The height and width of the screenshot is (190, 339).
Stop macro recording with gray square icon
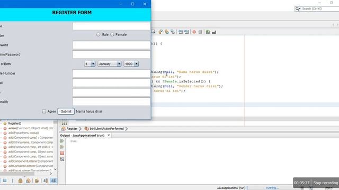click(x=200, y=32)
